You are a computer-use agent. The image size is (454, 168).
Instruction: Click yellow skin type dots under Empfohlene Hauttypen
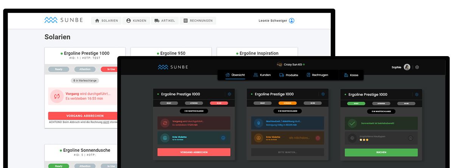point(363,140)
